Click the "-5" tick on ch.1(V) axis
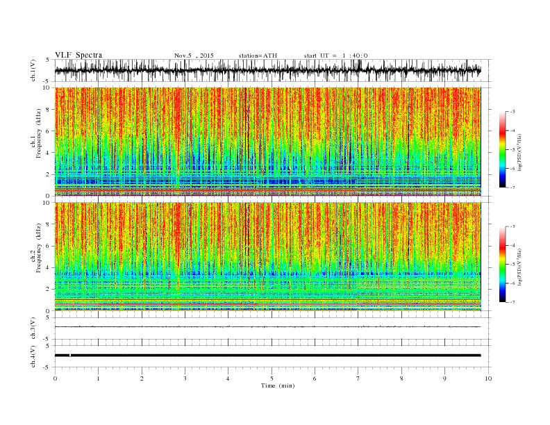 click(x=47, y=82)
